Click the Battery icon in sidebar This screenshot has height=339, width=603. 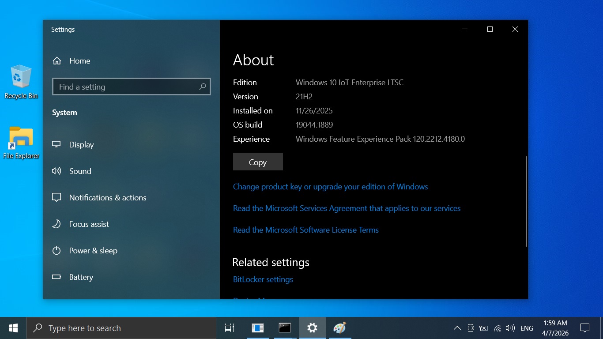(x=57, y=277)
